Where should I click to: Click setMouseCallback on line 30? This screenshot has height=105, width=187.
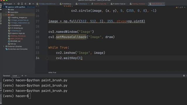click(x=71, y=37)
